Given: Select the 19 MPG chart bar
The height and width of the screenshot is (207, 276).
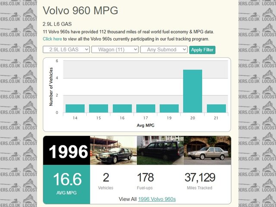Looking at the screenshot, I should click(169, 108).
